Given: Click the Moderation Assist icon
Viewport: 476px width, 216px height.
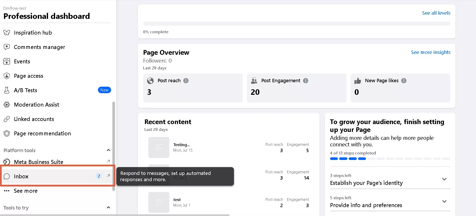Looking at the screenshot, I should (7, 105).
